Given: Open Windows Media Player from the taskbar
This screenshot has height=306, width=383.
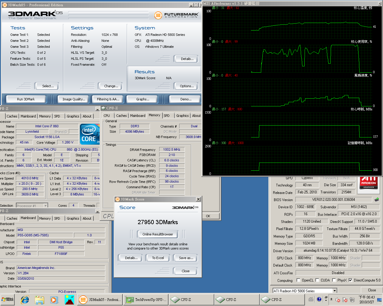Looking at the screenshot, I should 54,299.
